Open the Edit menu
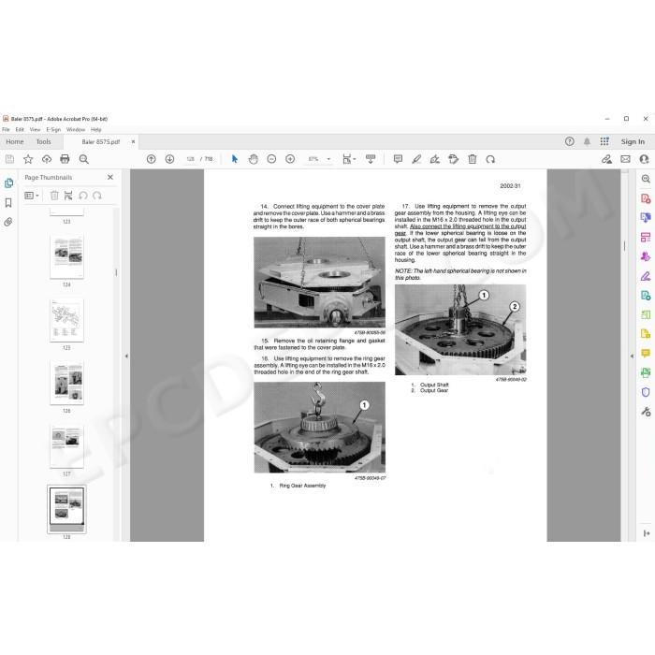Image resolution: width=655 pixels, height=655 pixels. [20, 129]
